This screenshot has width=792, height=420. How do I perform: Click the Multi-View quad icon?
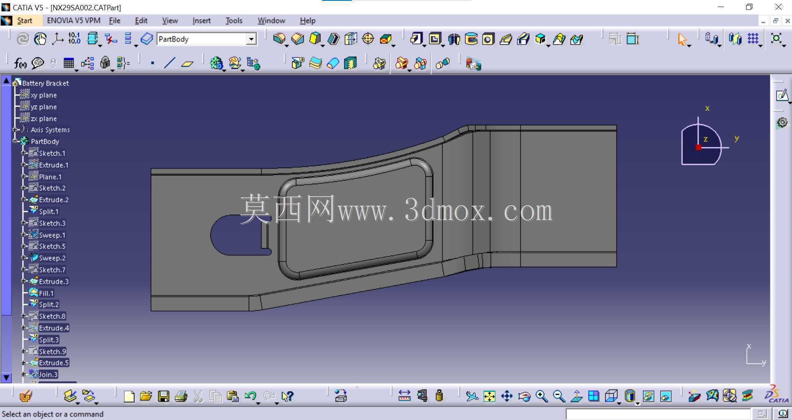coord(594,396)
